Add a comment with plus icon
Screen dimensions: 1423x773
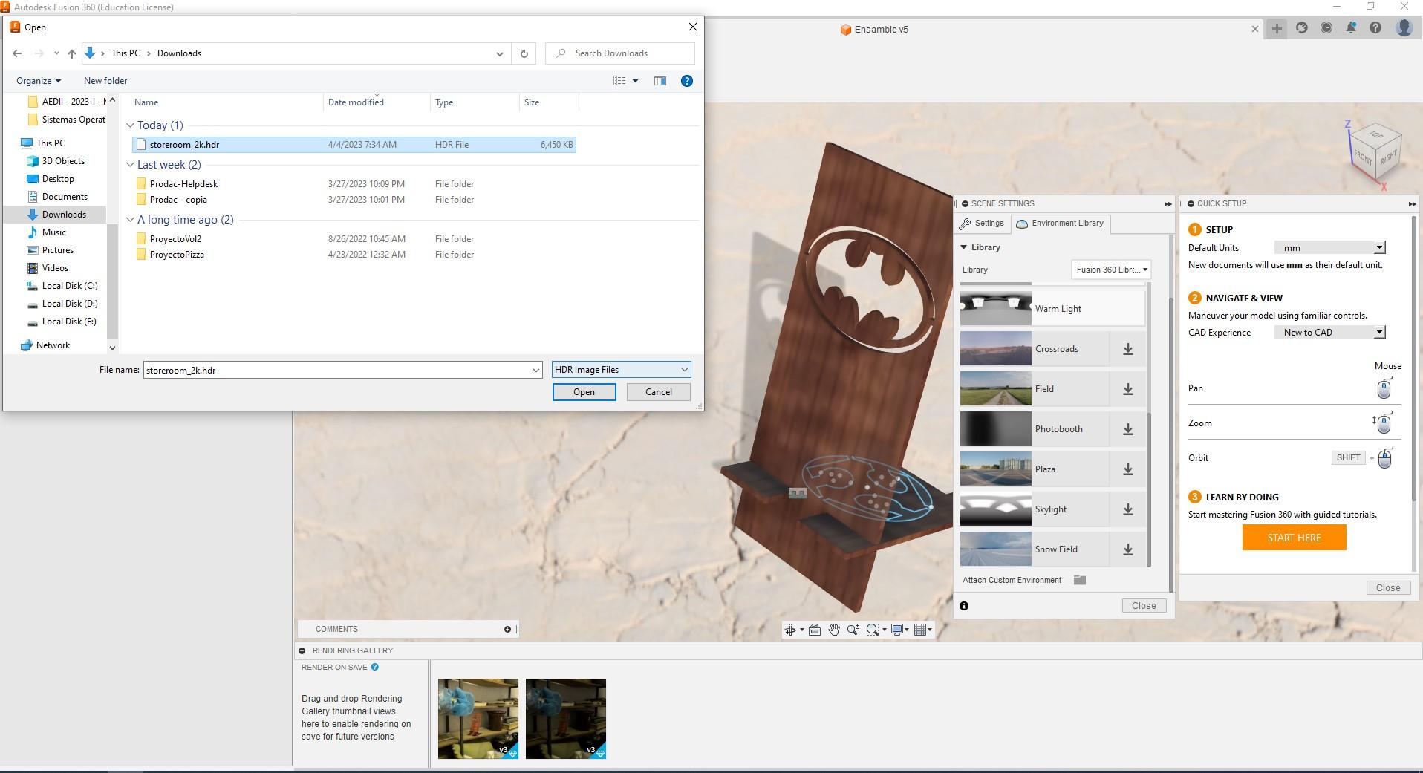coord(507,629)
